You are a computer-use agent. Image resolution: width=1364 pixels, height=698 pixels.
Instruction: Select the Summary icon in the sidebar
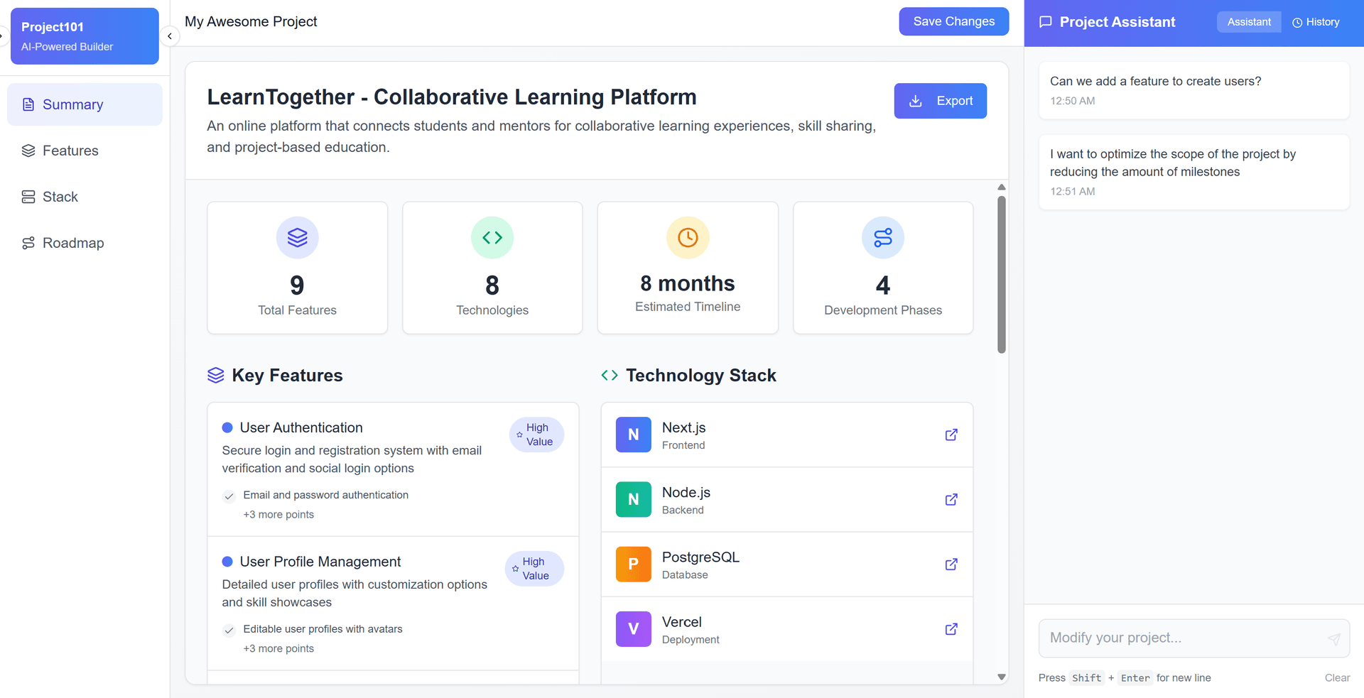pos(28,104)
